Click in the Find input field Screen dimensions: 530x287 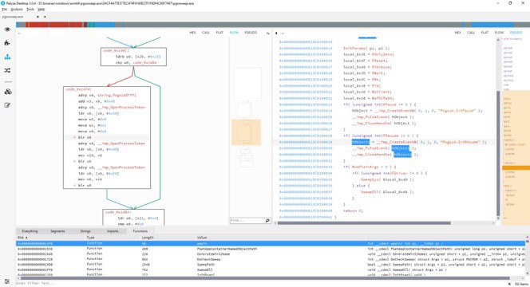[247, 221]
